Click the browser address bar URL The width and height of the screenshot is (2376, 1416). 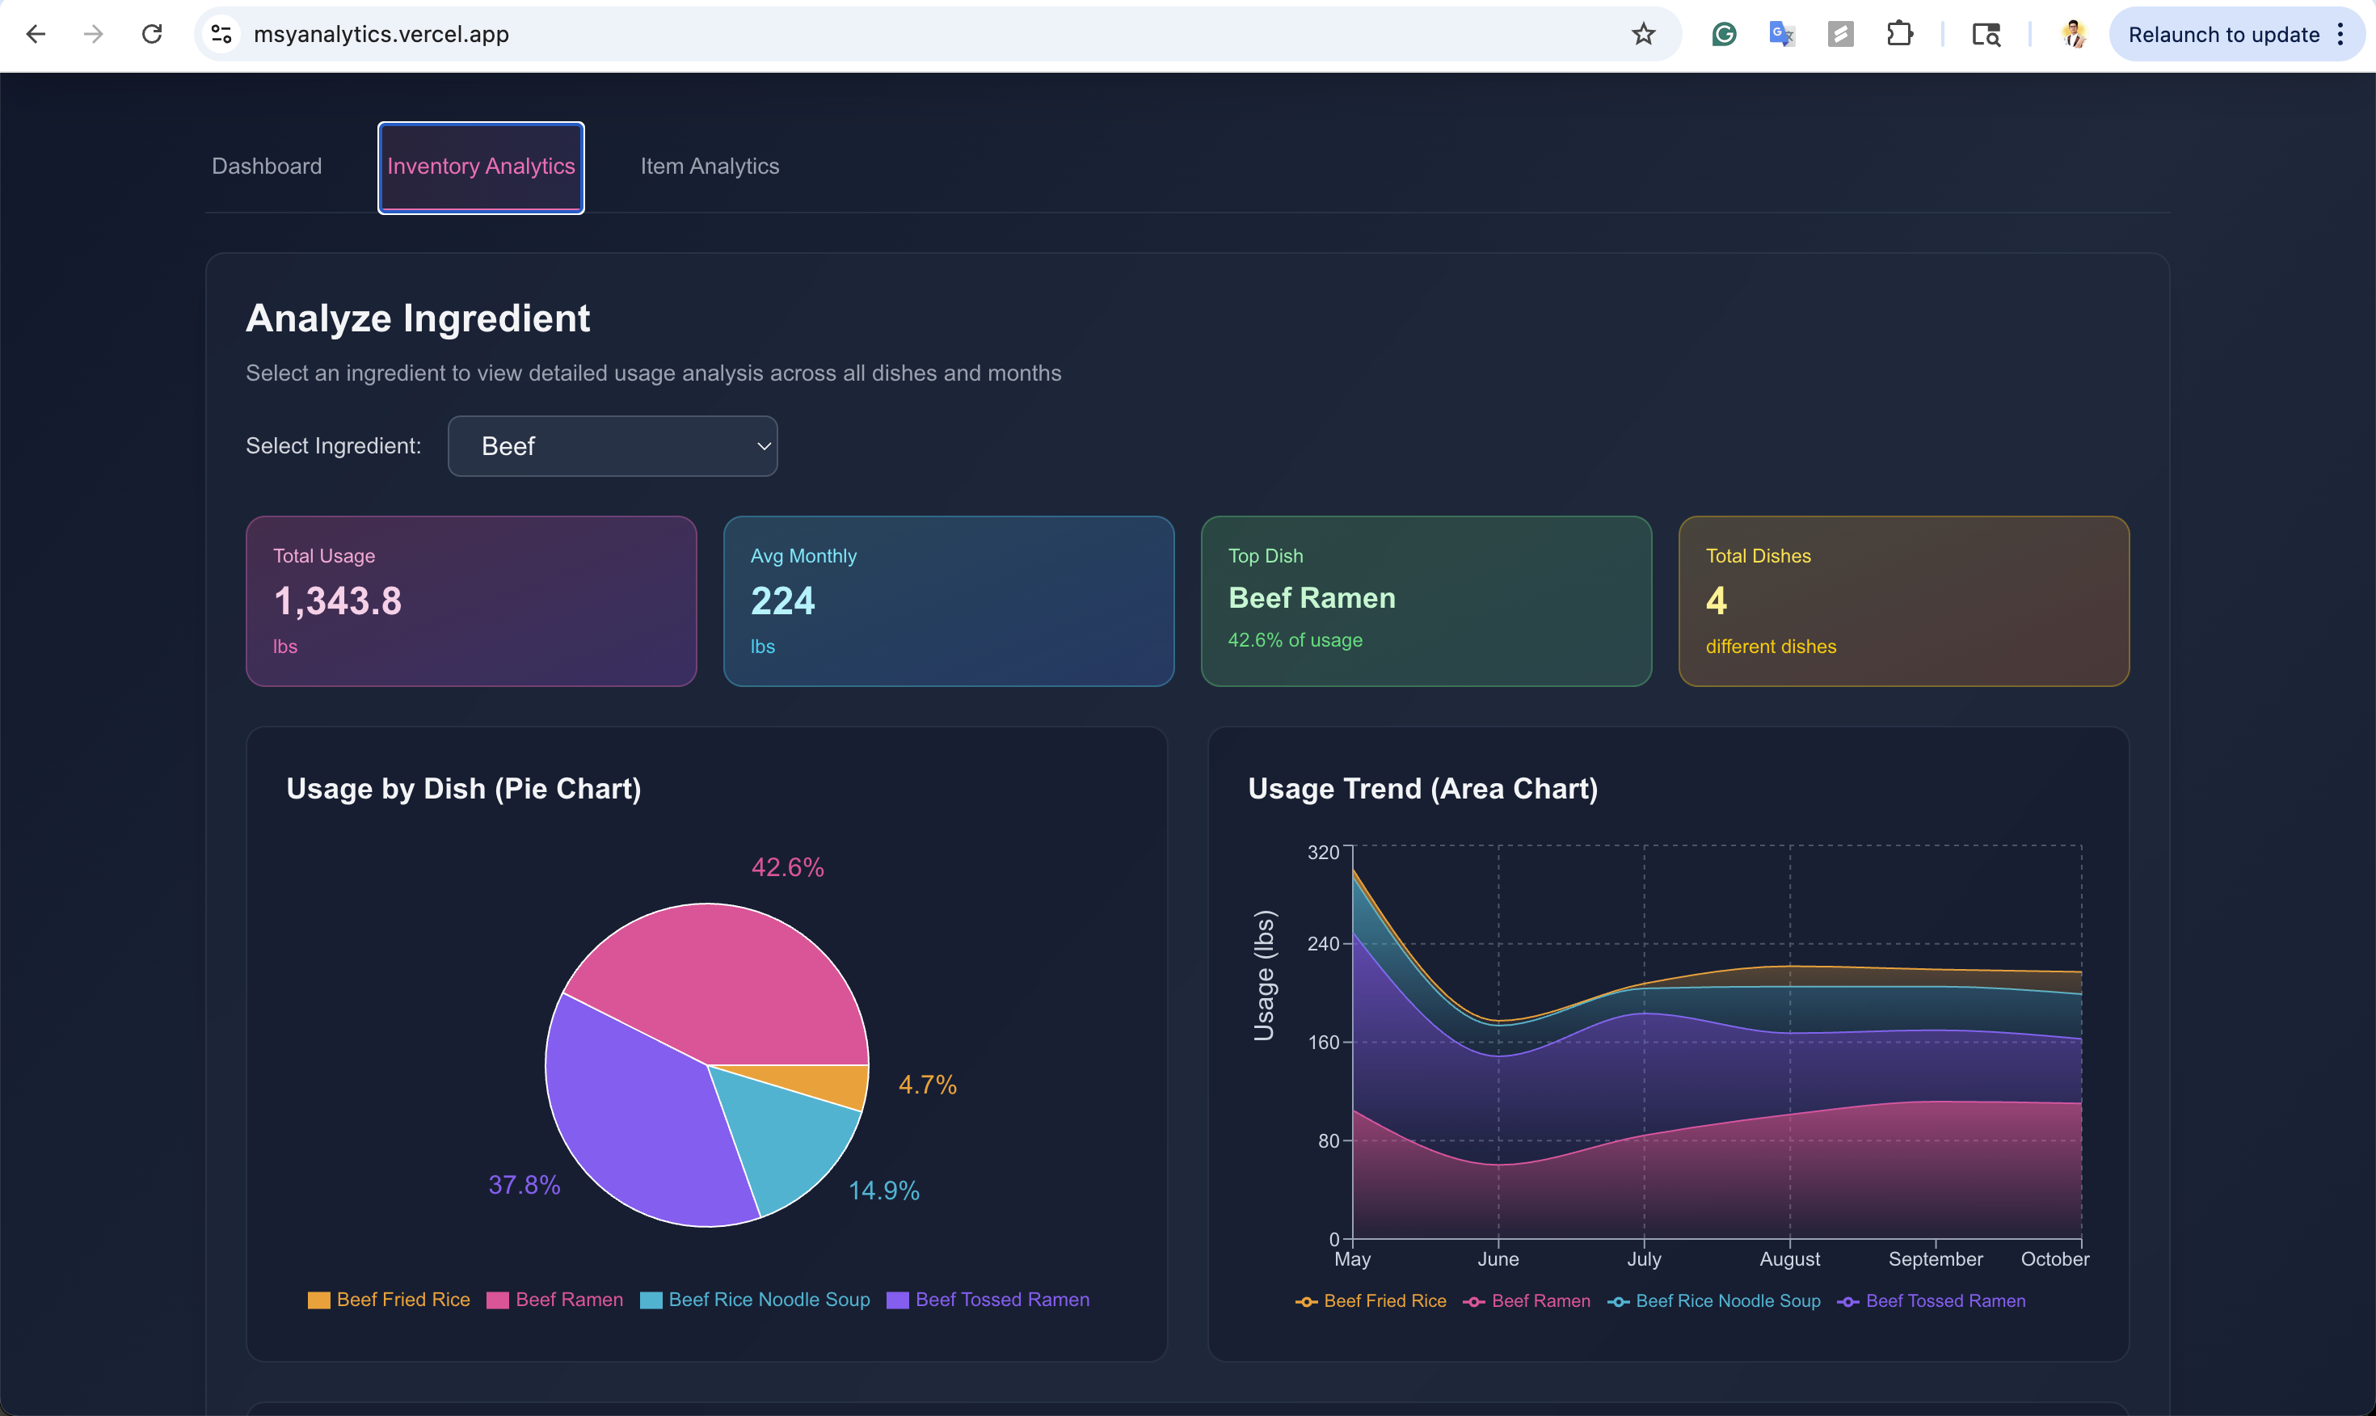381,35
